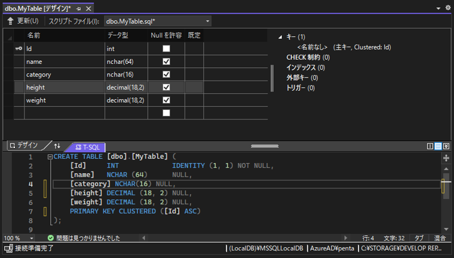The height and width of the screenshot is (258, 454).
Task: Click scroll up arrow in SQL editor
Action: 446,169
